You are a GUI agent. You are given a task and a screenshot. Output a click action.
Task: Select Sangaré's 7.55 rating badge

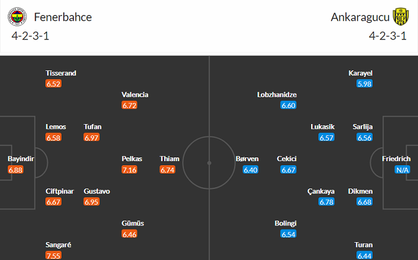click(x=54, y=256)
